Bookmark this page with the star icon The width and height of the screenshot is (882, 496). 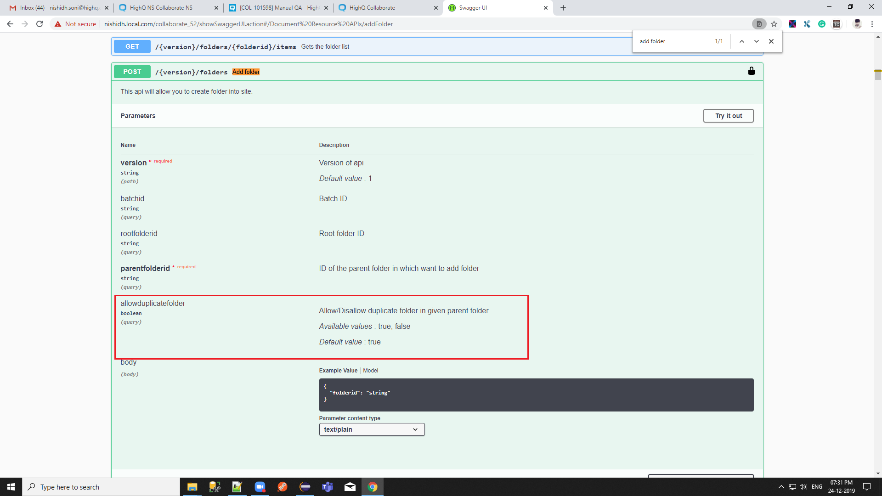tap(774, 24)
